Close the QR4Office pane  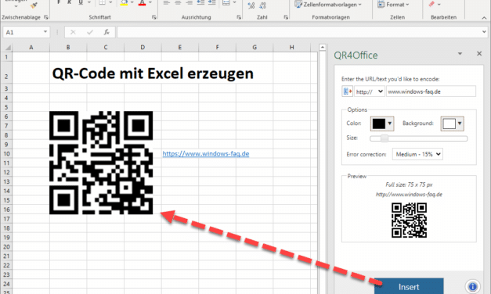(x=479, y=53)
